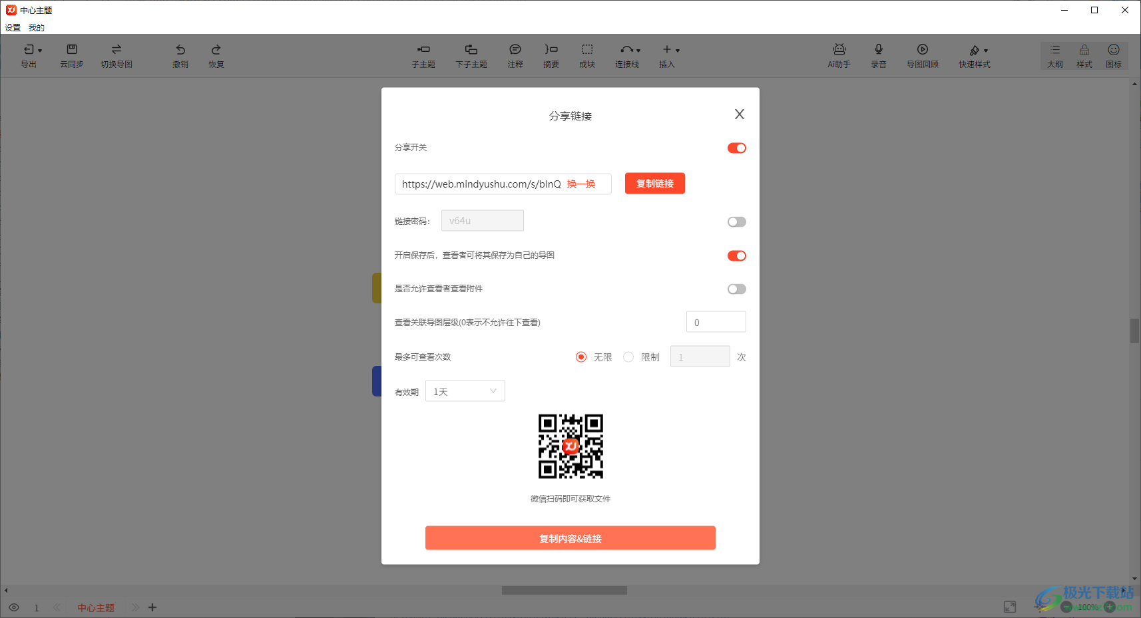Add a summary (摘要)
Screen dimensions: 1141x618
551,56
